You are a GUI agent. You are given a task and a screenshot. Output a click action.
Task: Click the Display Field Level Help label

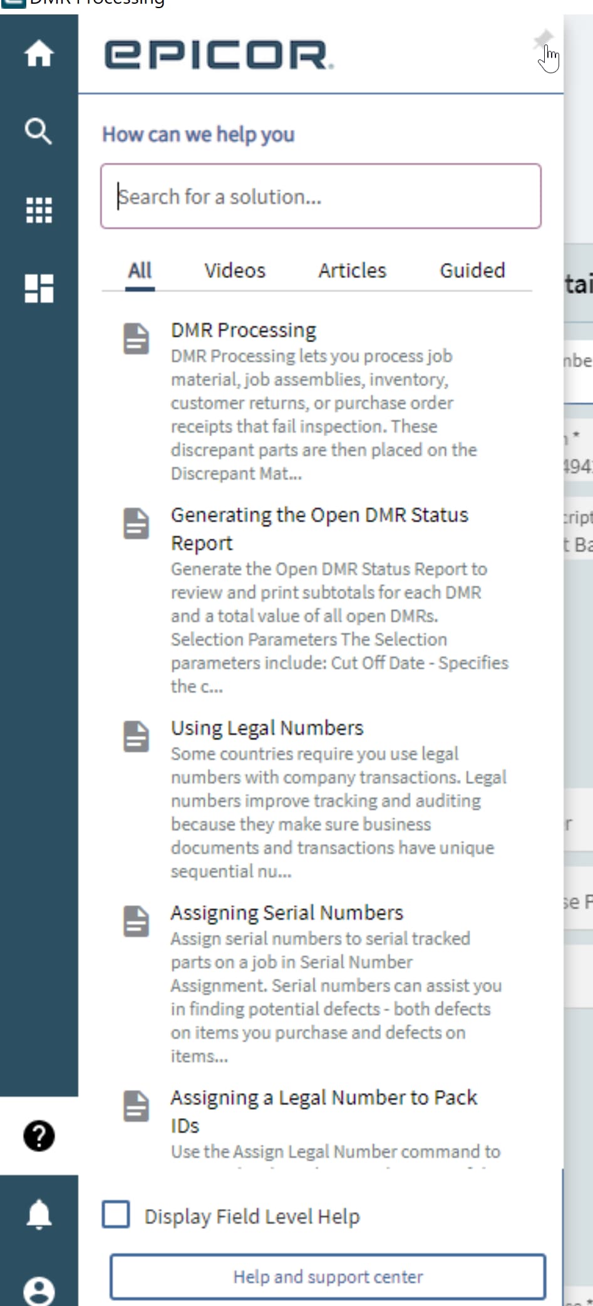(x=252, y=1216)
